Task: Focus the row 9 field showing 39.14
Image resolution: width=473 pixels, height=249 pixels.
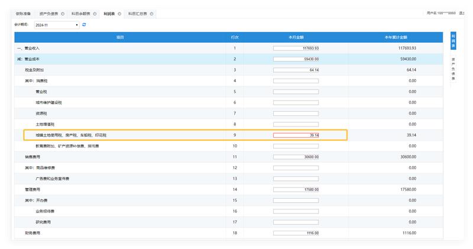Action: tap(296, 135)
